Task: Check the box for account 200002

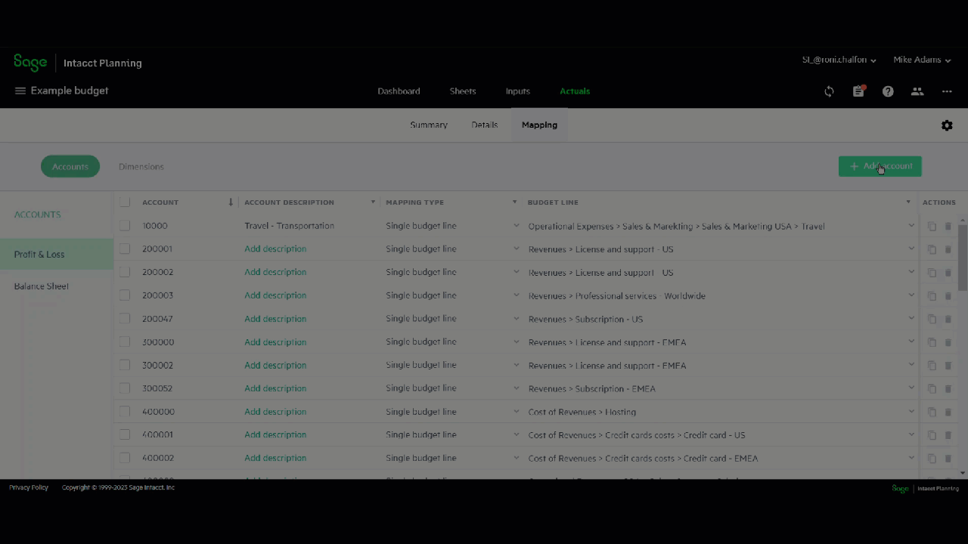Action: (125, 272)
